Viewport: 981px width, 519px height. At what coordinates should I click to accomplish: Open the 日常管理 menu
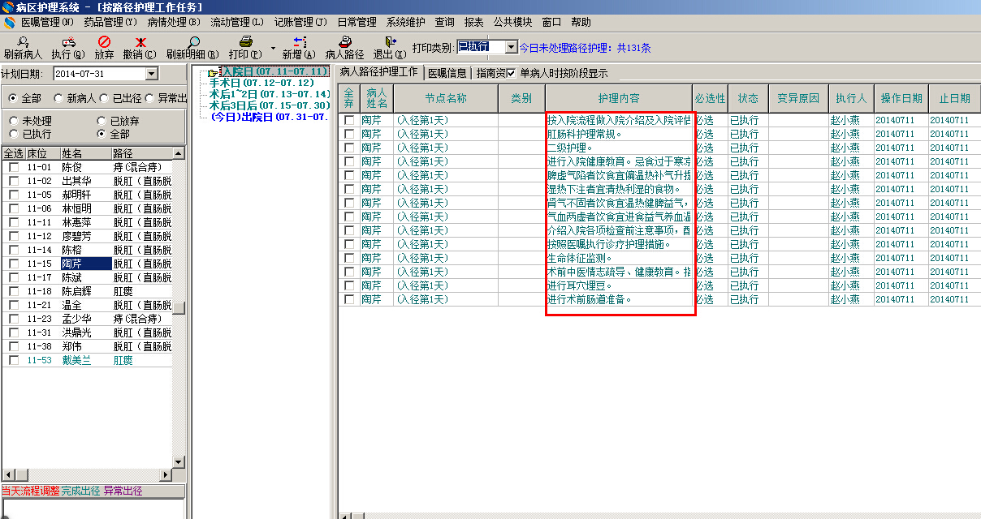(x=357, y=22)
